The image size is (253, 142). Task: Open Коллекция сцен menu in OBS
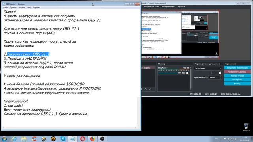coord(152,7)
